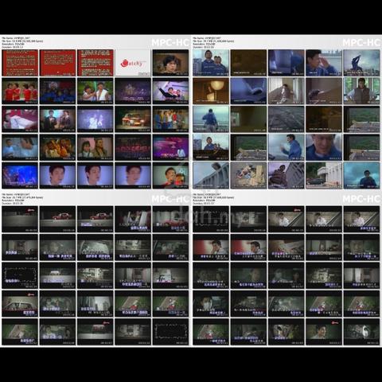Select thumbnail of man saluting in blue jacket
Image resolution: width=382 pixels, height=382 pixels.
click(324, 63)
